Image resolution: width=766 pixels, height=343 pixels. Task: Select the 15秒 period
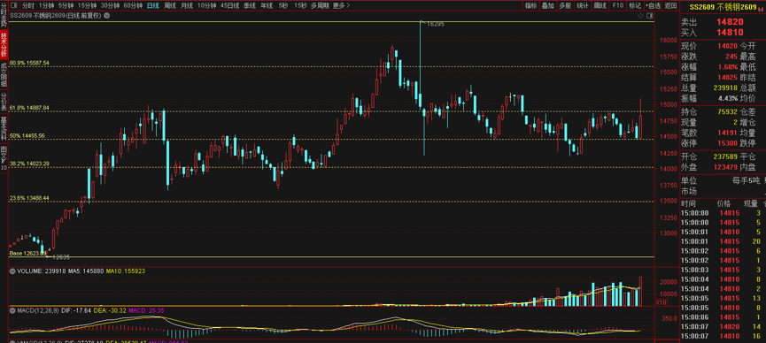(300, 6)
